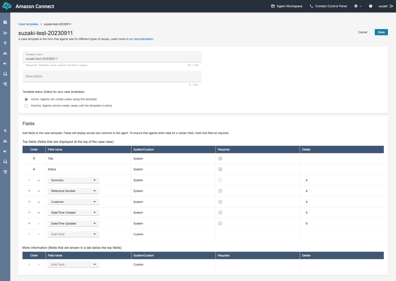Screen dimensions: 396x281
Task: Click the headset icon in upper sidebar
Action: click(5, 74)
